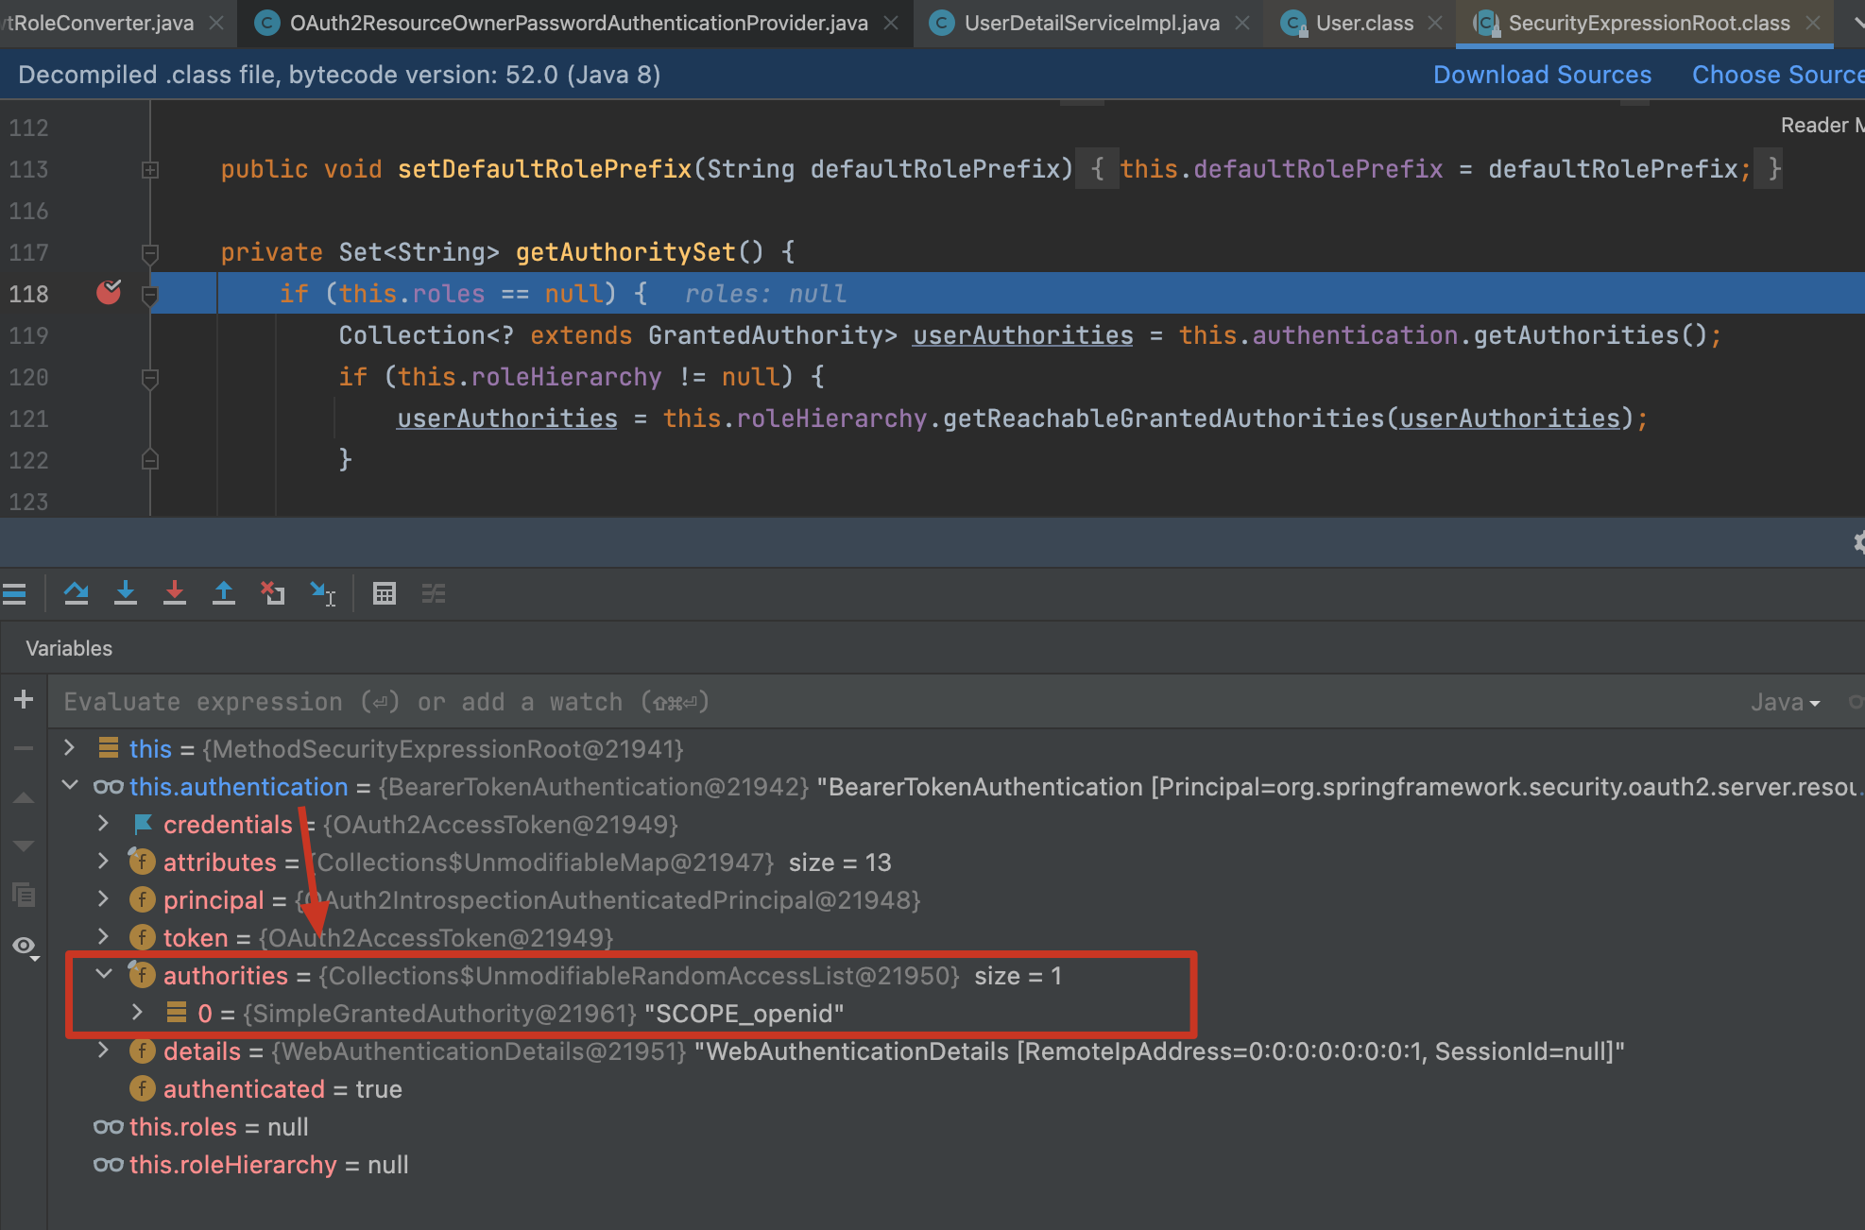Click the Run to Cursor icon
1865x1230 pixels.
(324, 593)
